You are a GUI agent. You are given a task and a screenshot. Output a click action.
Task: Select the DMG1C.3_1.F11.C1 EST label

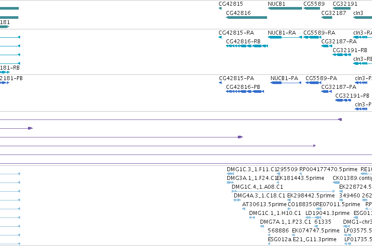click(252, 169)
